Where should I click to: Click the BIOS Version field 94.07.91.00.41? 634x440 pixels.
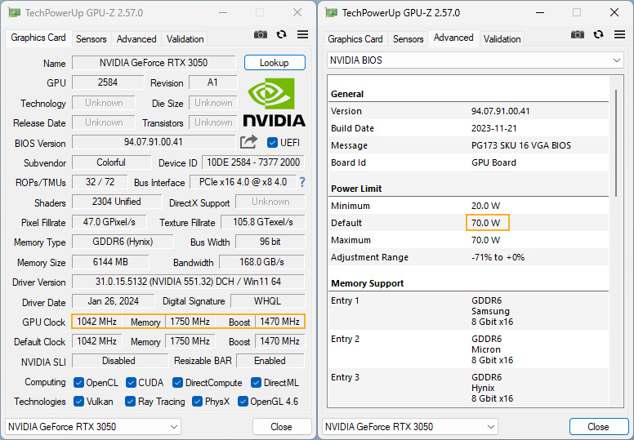pyautogui.click(x=154, y=142)
